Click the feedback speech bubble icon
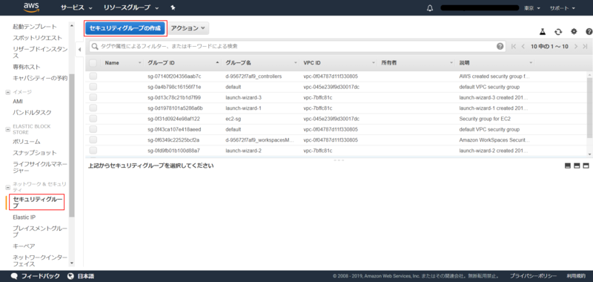 14,276
